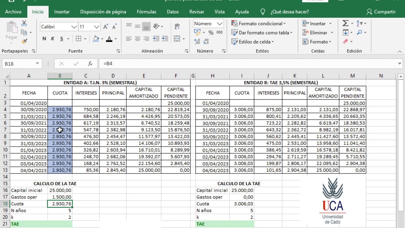This screenshot has height=228, width=405.
Task: Switch to the Datos tab
Action: [x=173, y=12]
